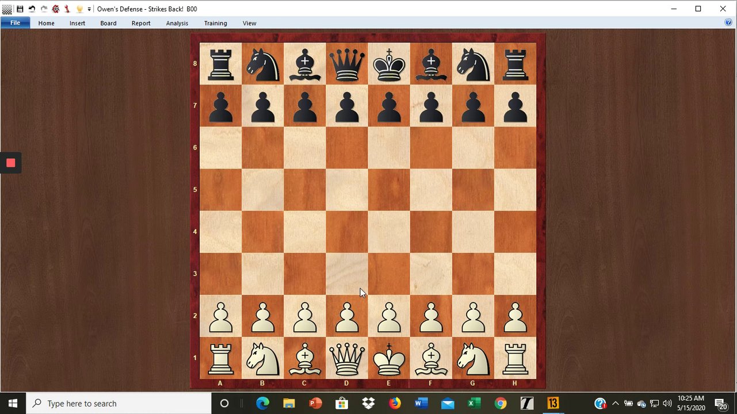Open the Training ribbon tab
This screenshot has height=414, width=737.
tap(215, 23)
